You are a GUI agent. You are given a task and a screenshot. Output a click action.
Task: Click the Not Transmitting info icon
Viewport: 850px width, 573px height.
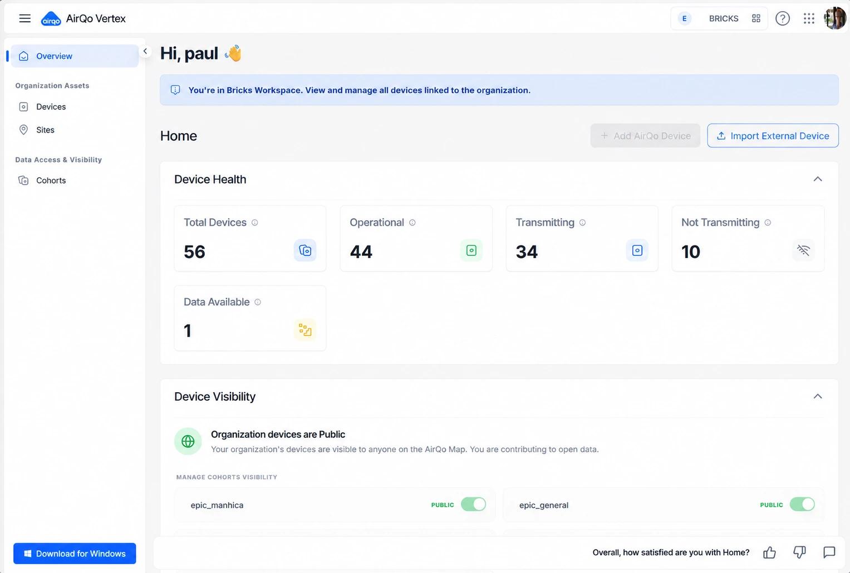[768, 223]
